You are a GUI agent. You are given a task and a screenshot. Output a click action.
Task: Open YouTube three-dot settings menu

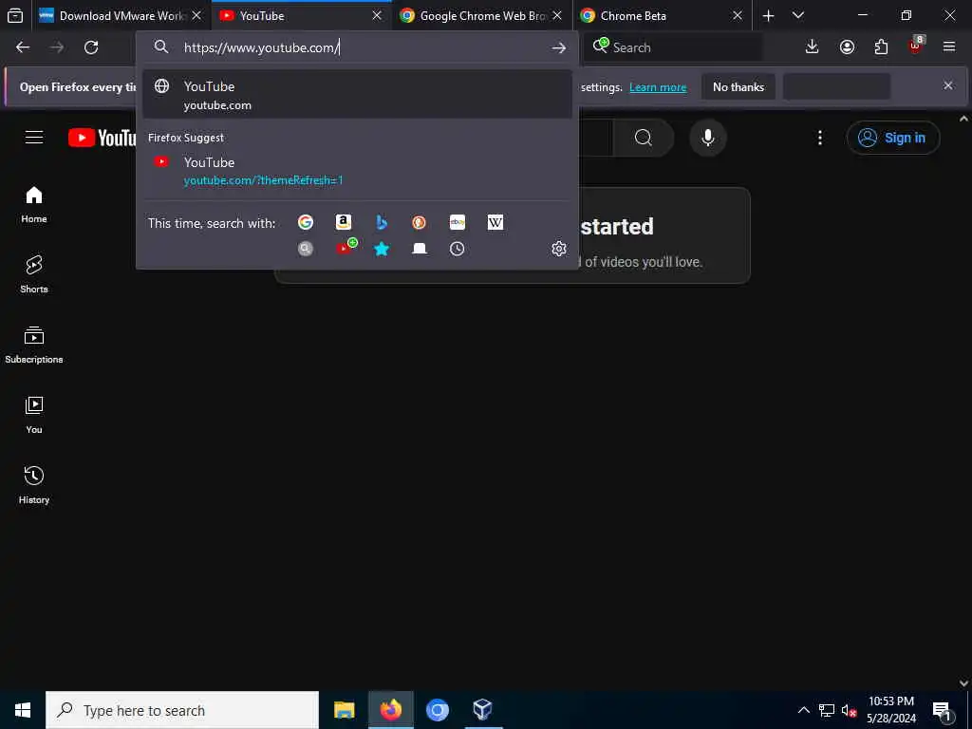click(819, 138)
